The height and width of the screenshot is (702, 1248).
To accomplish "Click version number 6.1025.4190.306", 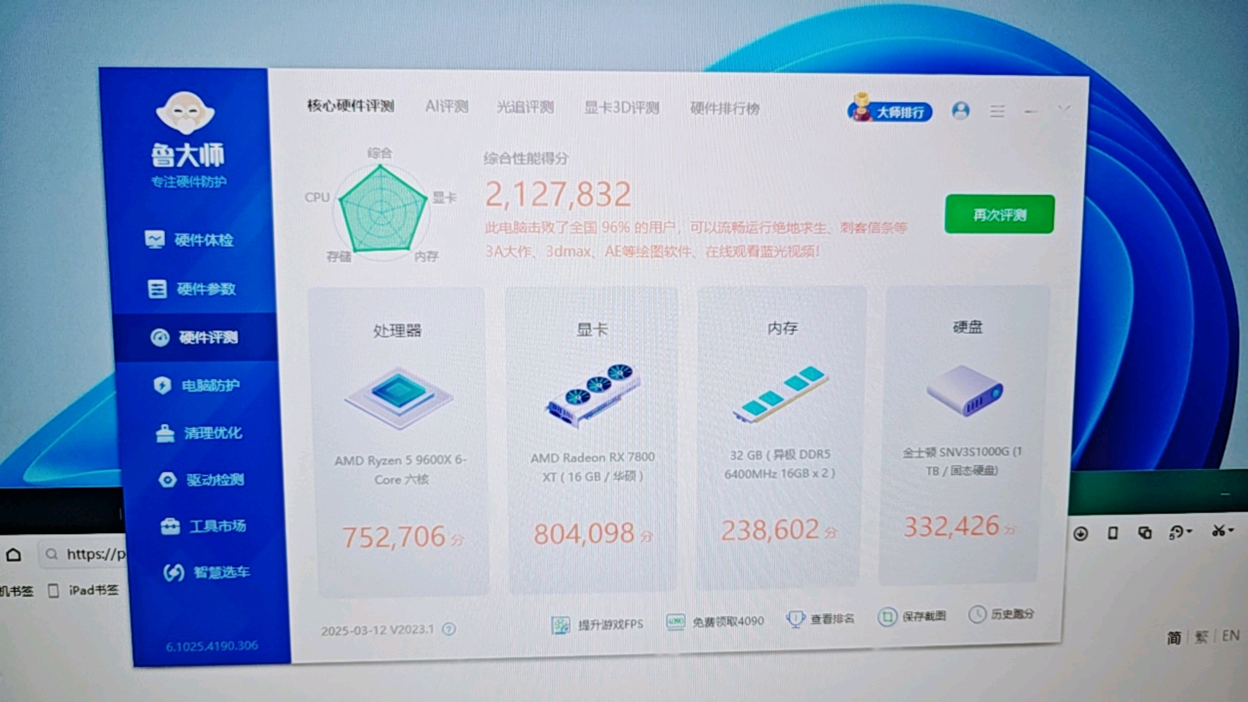I will pos(212,646).
